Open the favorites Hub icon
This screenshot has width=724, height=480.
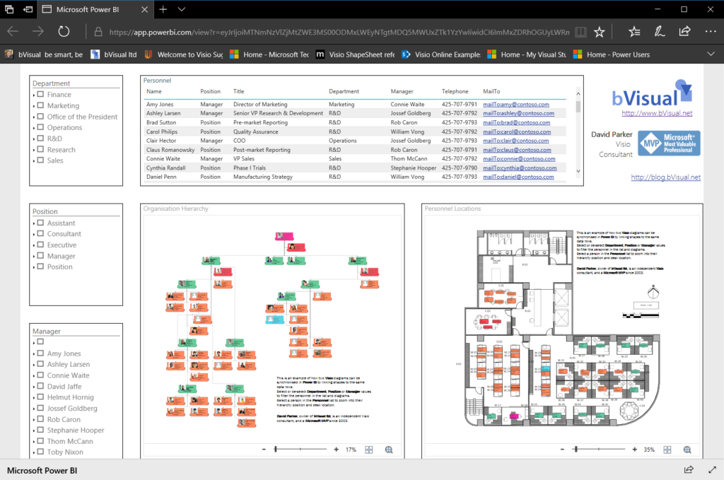(x=634, y=31)
